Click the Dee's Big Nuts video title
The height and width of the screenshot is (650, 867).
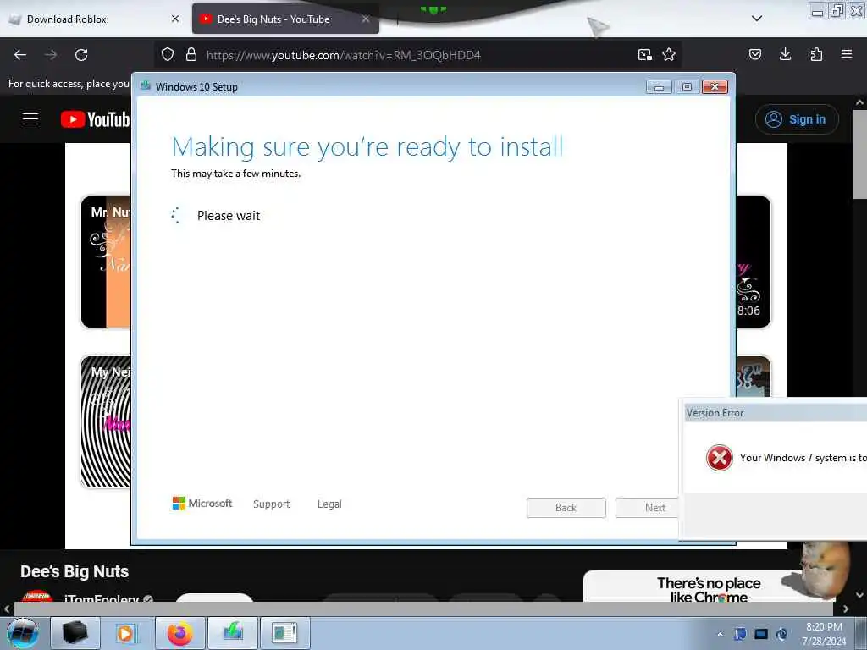75,571
